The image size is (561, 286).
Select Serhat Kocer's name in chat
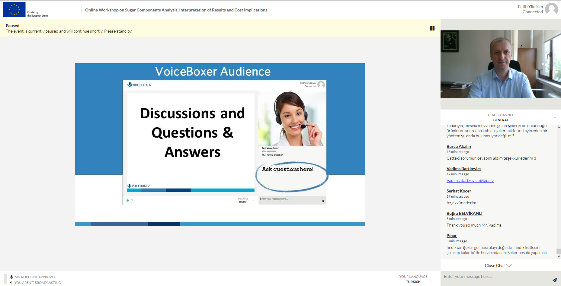(x=458, y=191)
